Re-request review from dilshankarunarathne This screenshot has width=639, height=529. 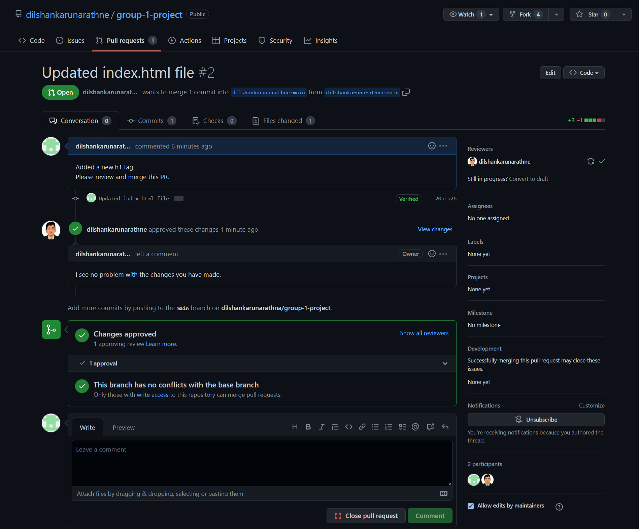(x=591, y=161)
